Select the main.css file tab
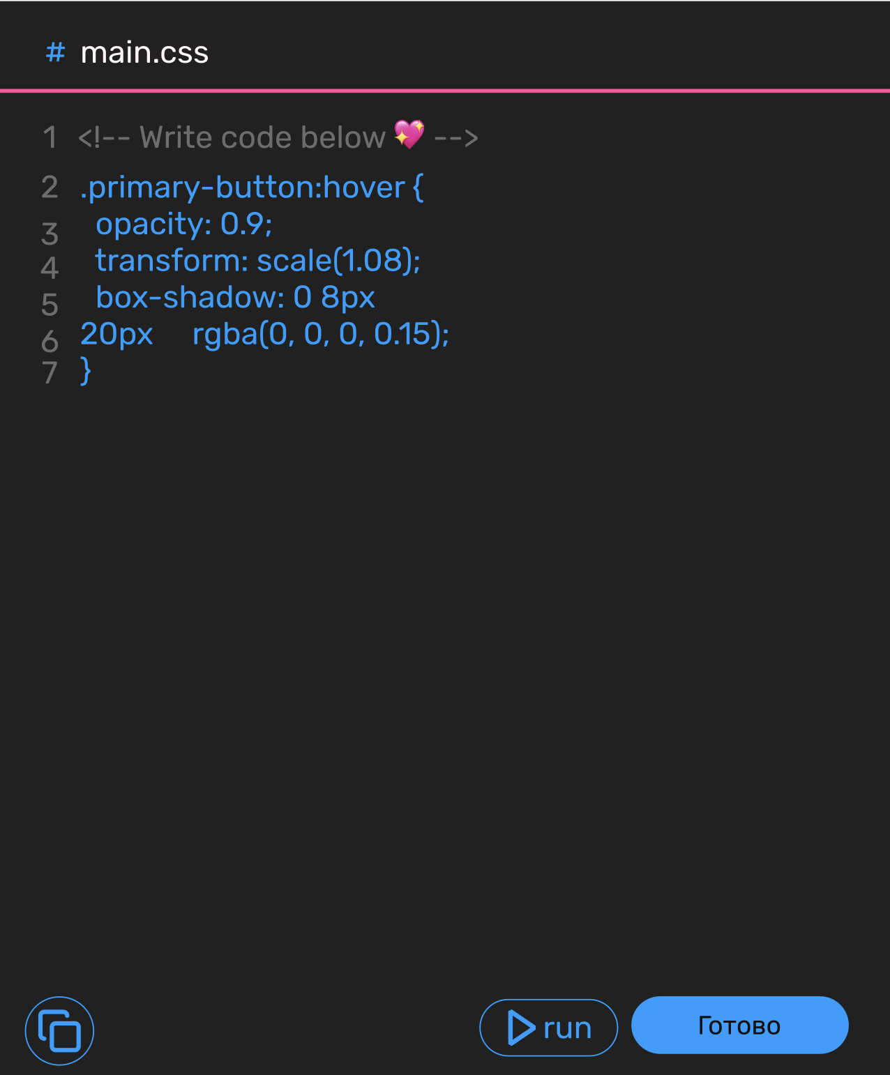The height and width of the screenshot is (1075, 890). (127, 52)
